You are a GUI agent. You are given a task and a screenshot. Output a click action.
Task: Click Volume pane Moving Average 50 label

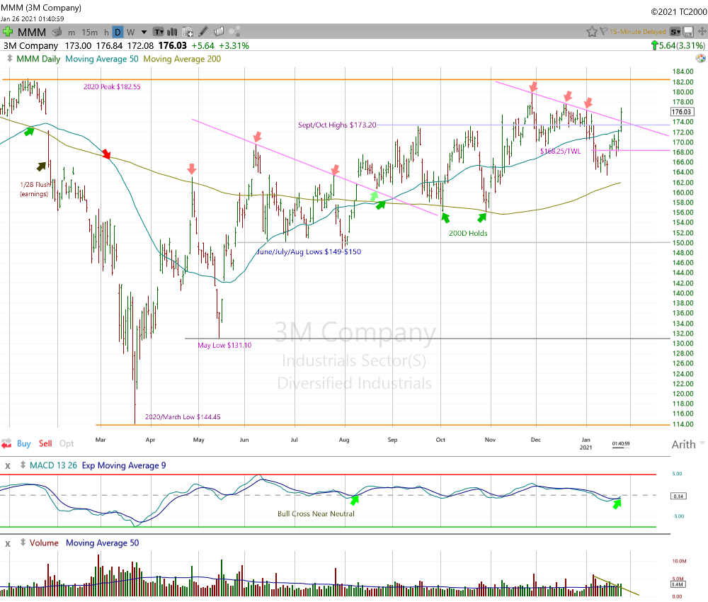click(x=103, y=543)
